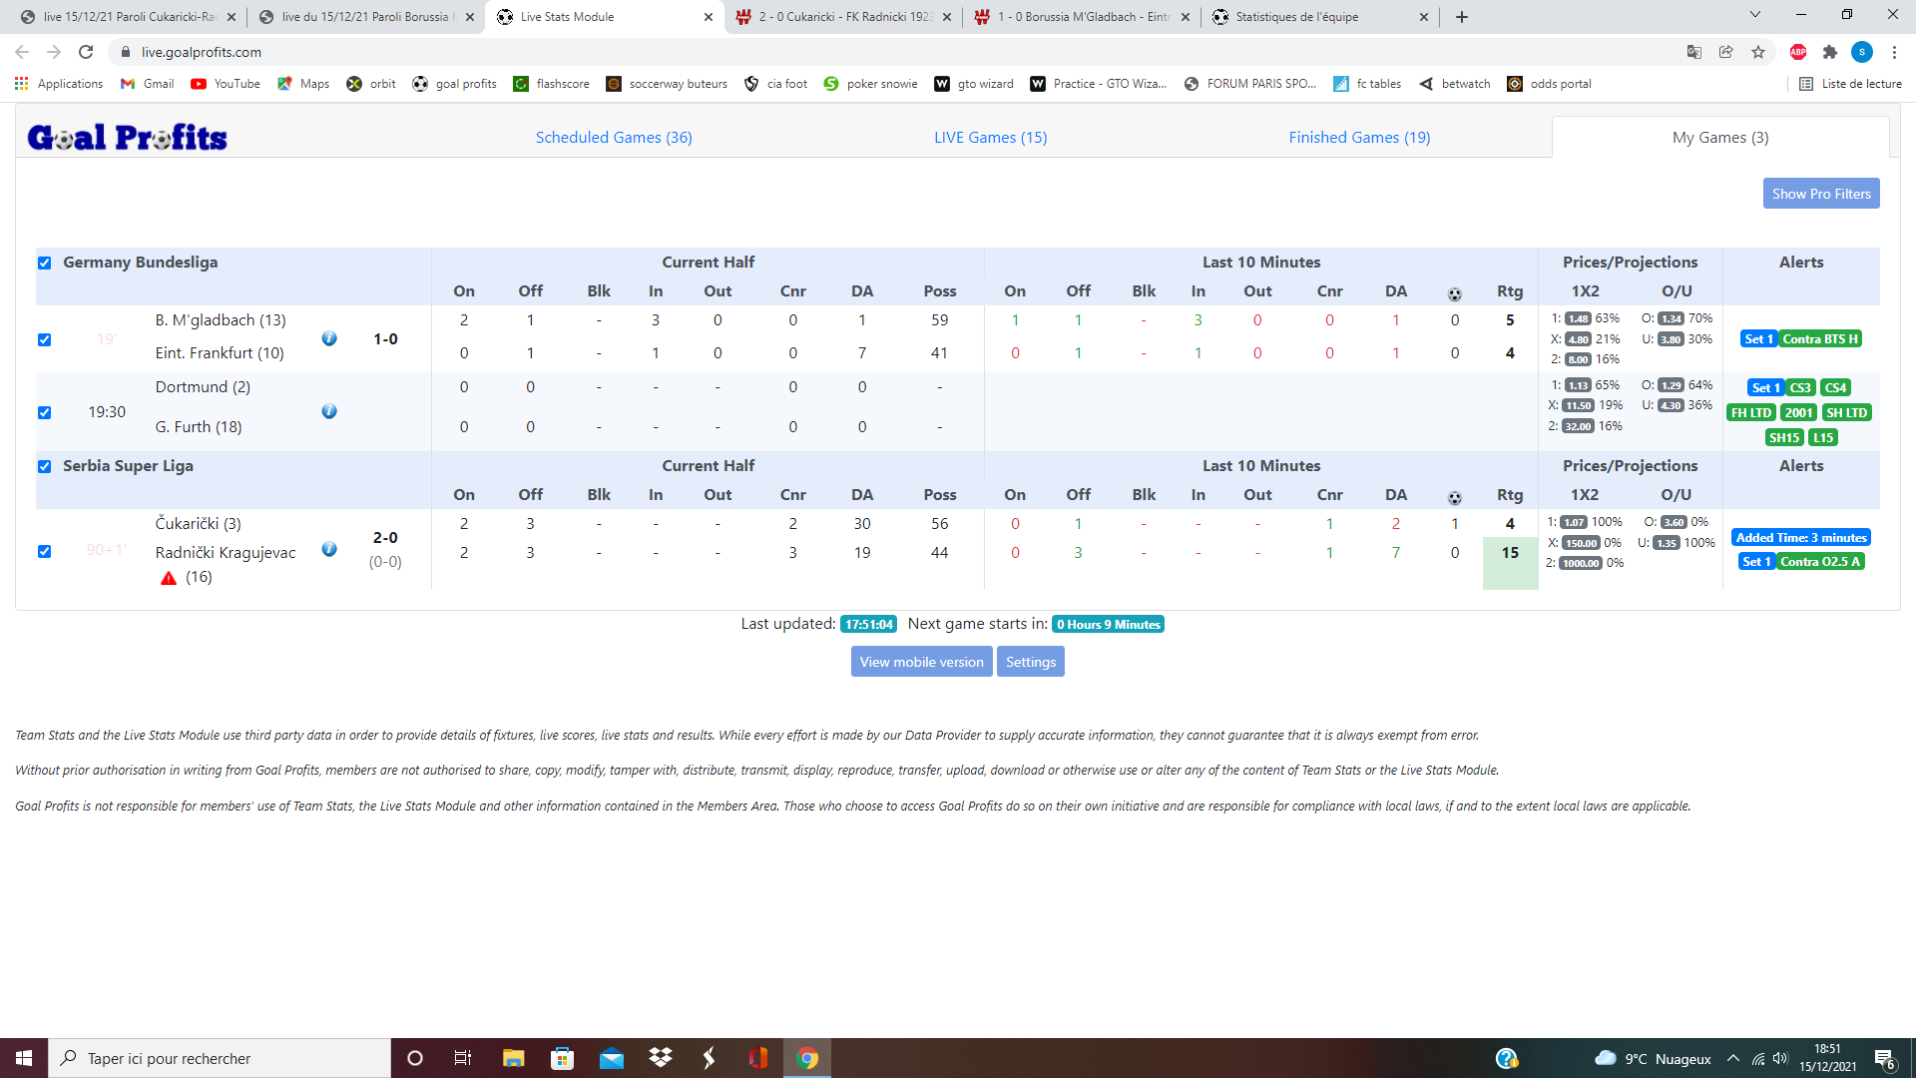Screen dimensions: 1916x1078
Task: Uncheck the Germany Bundesliga league checkbox
Action: pos(44,264)
